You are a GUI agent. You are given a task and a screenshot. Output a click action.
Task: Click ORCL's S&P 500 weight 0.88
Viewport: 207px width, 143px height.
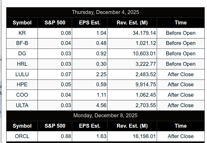click(x=66, y=136)
